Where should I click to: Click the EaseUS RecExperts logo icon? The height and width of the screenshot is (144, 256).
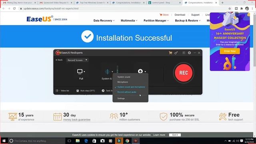coord(58,53)
